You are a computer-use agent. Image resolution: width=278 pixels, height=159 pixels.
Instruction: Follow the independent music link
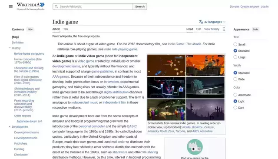click(85, 103)
